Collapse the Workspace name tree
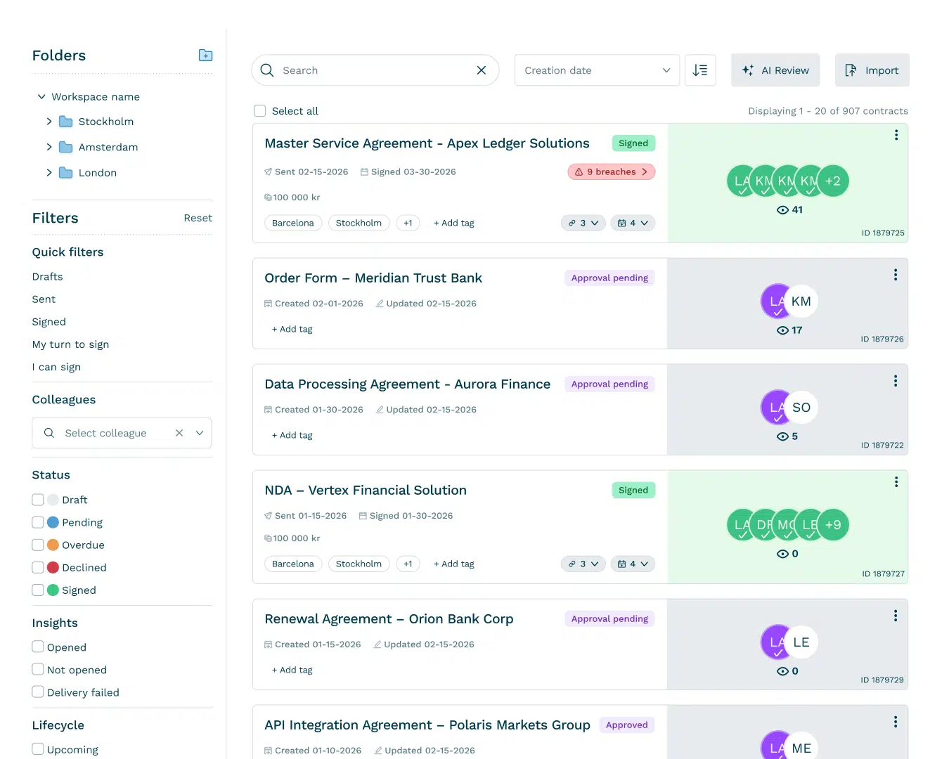Image resolution: width=949 pixels, height=759 pixels. (x=41, y=97)
